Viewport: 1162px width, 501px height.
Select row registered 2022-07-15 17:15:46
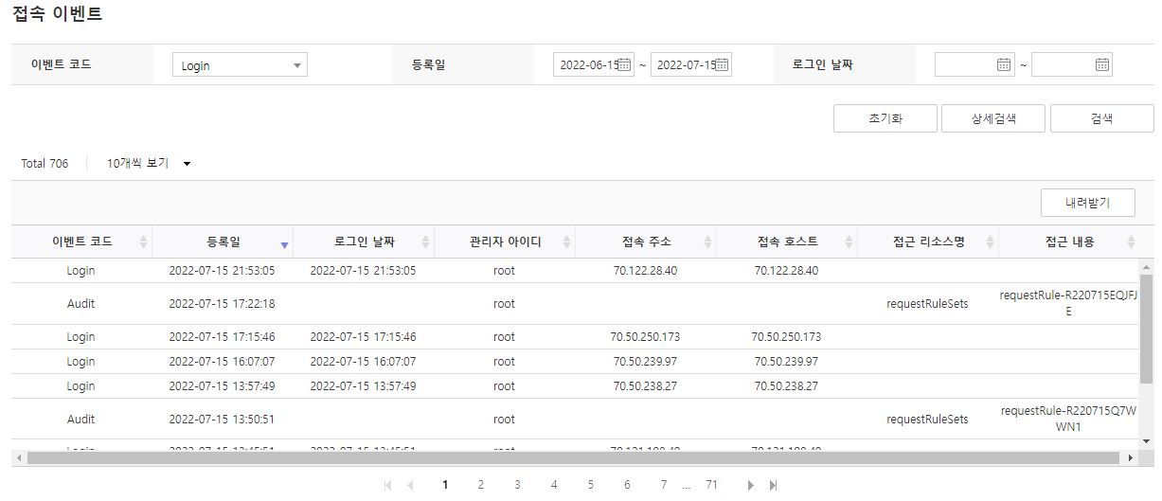[x=576, y=337]
